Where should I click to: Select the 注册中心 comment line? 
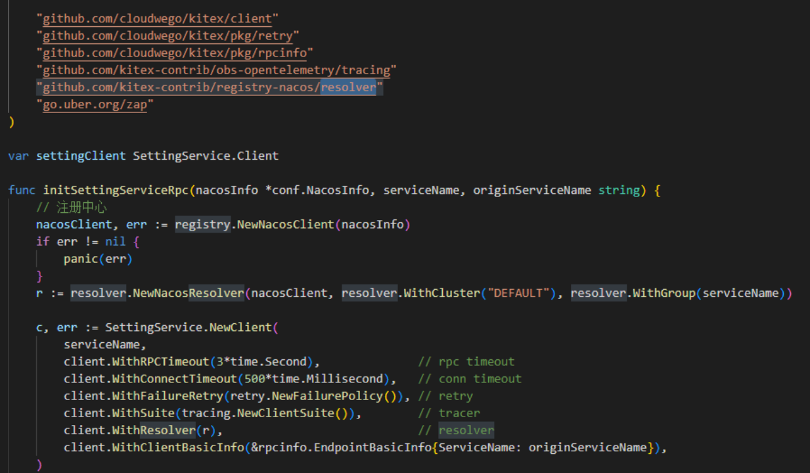[72, 208]
